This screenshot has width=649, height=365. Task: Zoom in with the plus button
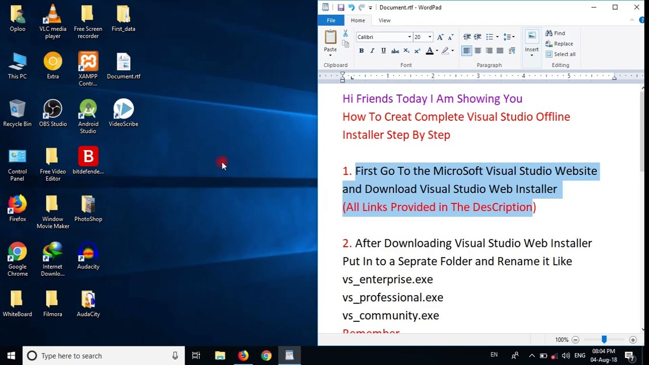click(633, 340)
